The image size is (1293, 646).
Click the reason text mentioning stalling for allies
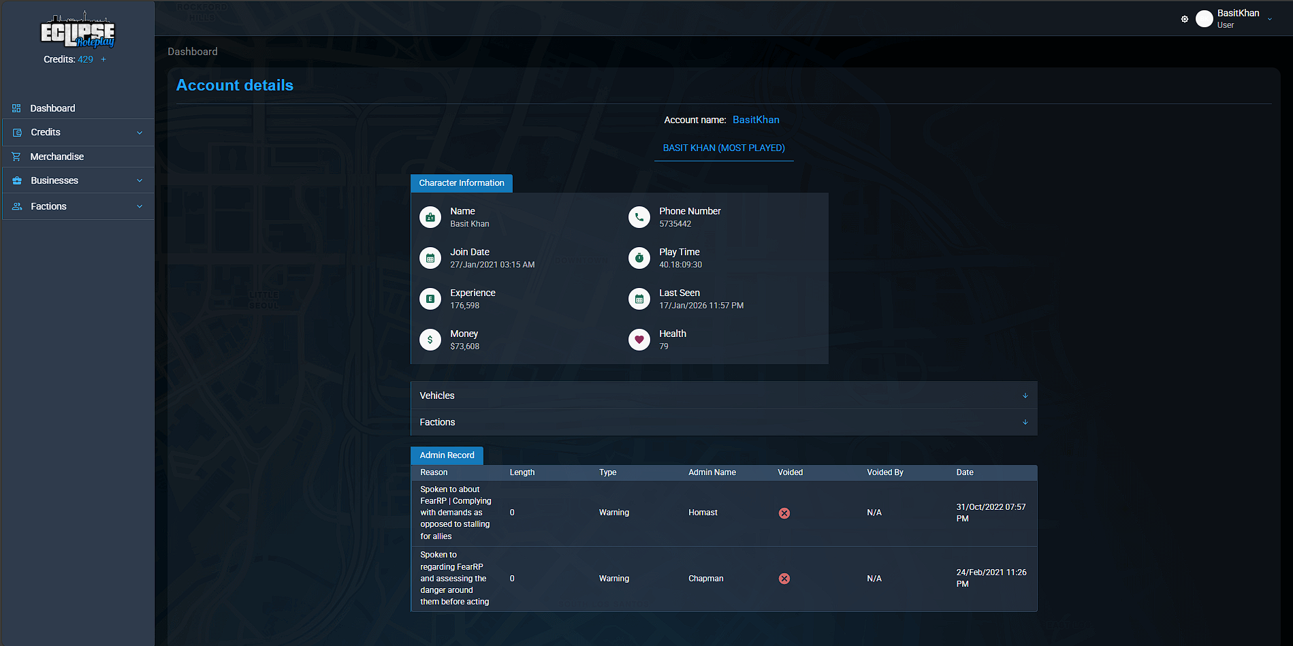[x=456, y=513]
